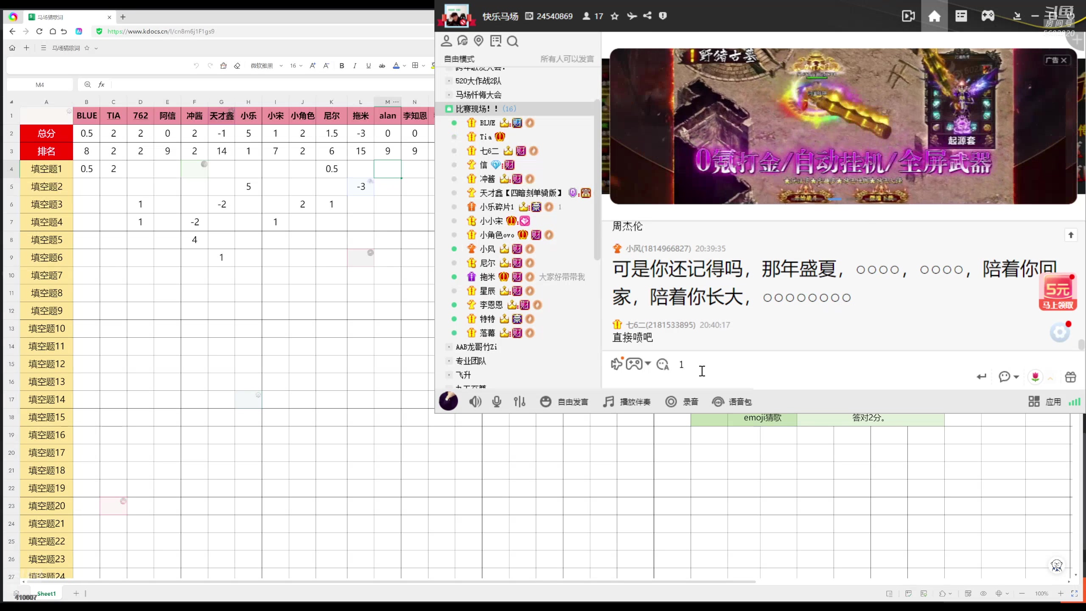Viewport: 1086px width, 611px height.
Task: Open the font color dropdown arrow
Action: [x=404, y=66]
